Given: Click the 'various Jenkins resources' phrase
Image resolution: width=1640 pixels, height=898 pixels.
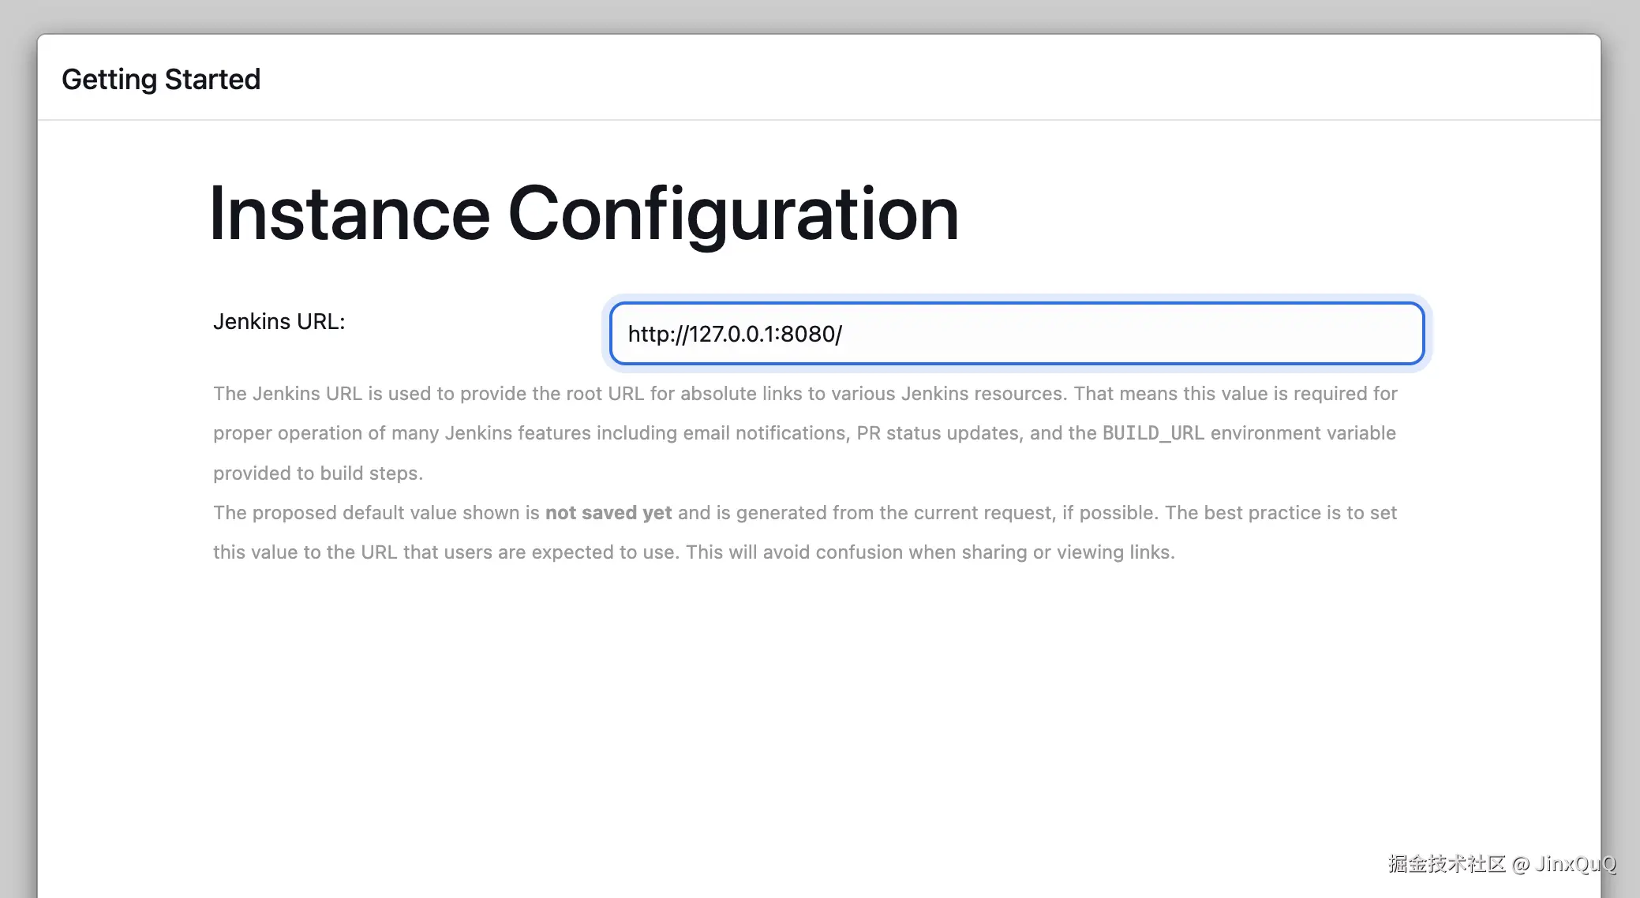Looking at the screenshot, I should [x=947, y=394].
